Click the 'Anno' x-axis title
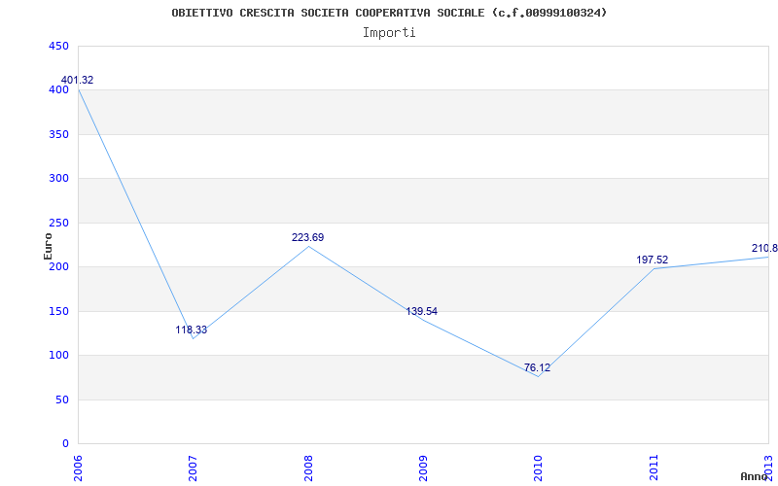 [754, 476]
